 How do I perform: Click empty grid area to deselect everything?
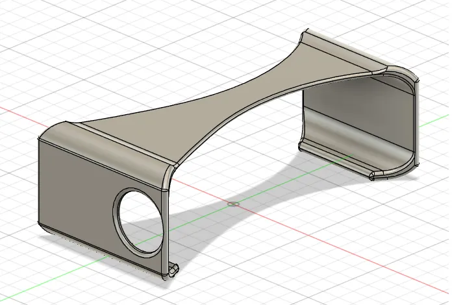coord(86,58)
